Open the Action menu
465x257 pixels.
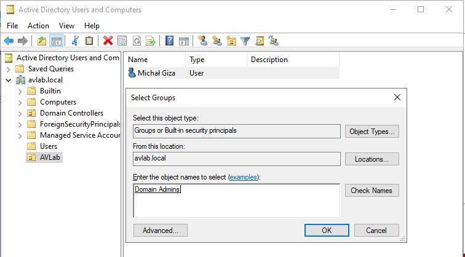coord(38,26)
